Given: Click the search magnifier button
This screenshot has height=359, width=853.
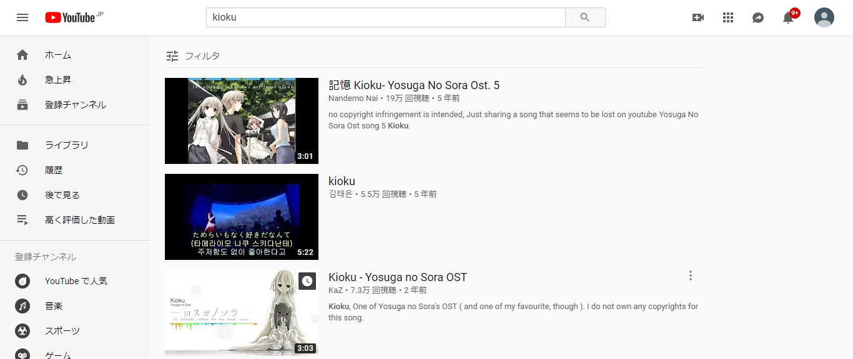Looking at the screenshot, I should [585, 17].
